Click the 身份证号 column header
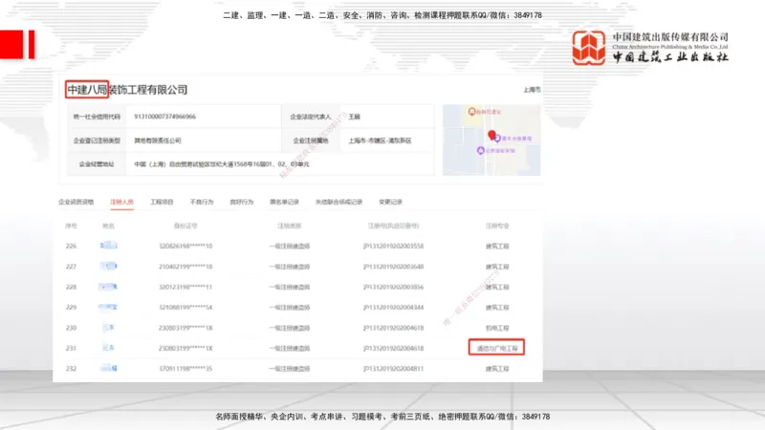 pos(186,226)
